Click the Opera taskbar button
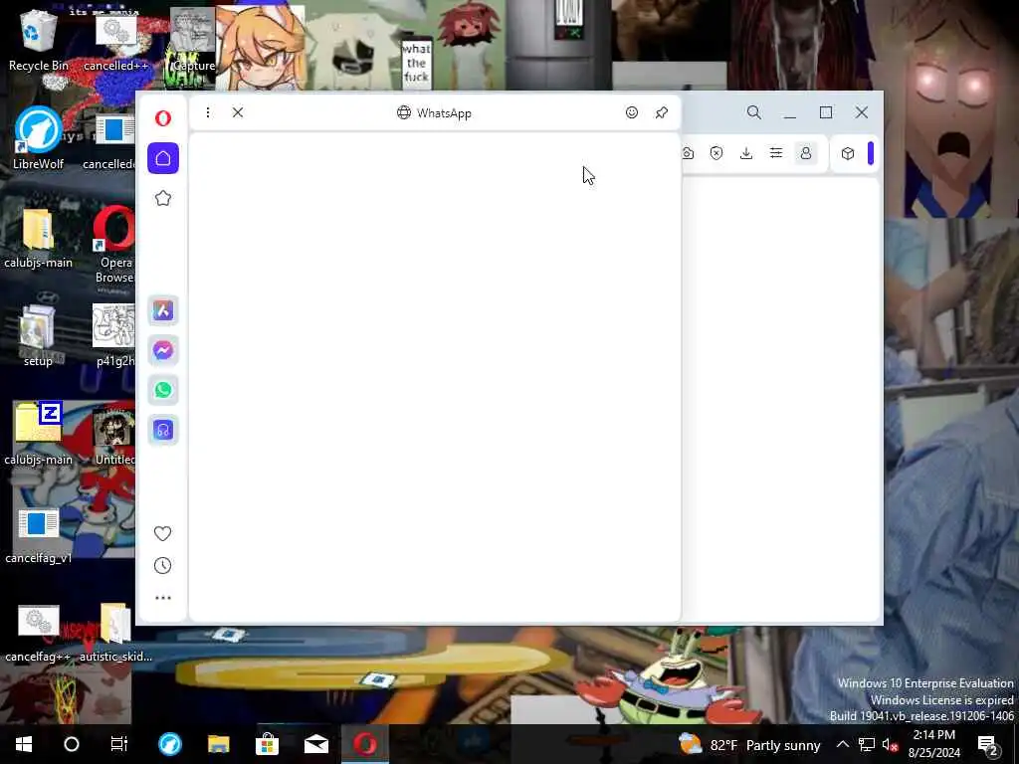 coord(364,744)
